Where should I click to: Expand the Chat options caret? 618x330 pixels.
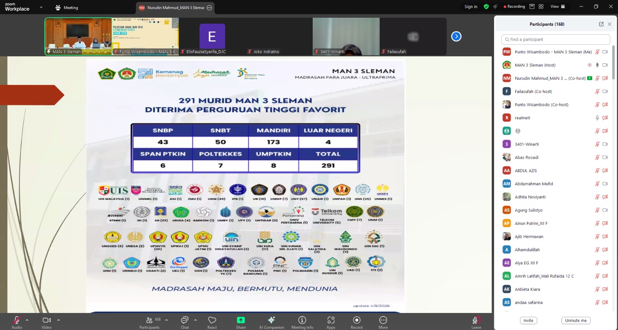(x=195, y=320)
